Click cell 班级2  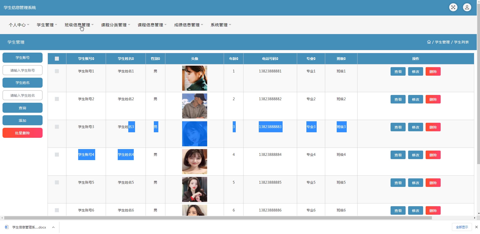[x=341, y=99]
